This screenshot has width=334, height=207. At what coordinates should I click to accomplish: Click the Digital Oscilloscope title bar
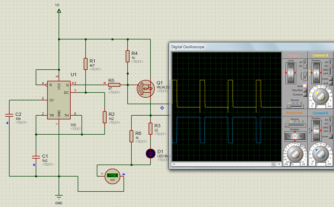pyautogui.click(x=251, y=47)
